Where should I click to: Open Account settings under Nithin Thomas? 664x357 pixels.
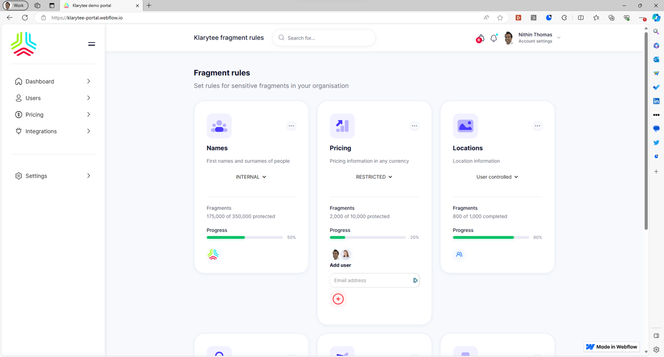(534, 41)
